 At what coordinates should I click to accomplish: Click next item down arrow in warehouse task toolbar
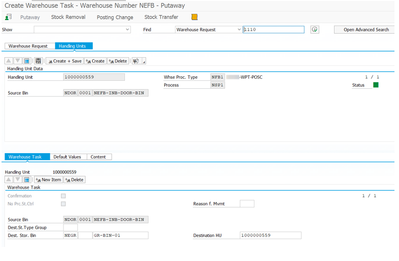(x=18, y=180)
